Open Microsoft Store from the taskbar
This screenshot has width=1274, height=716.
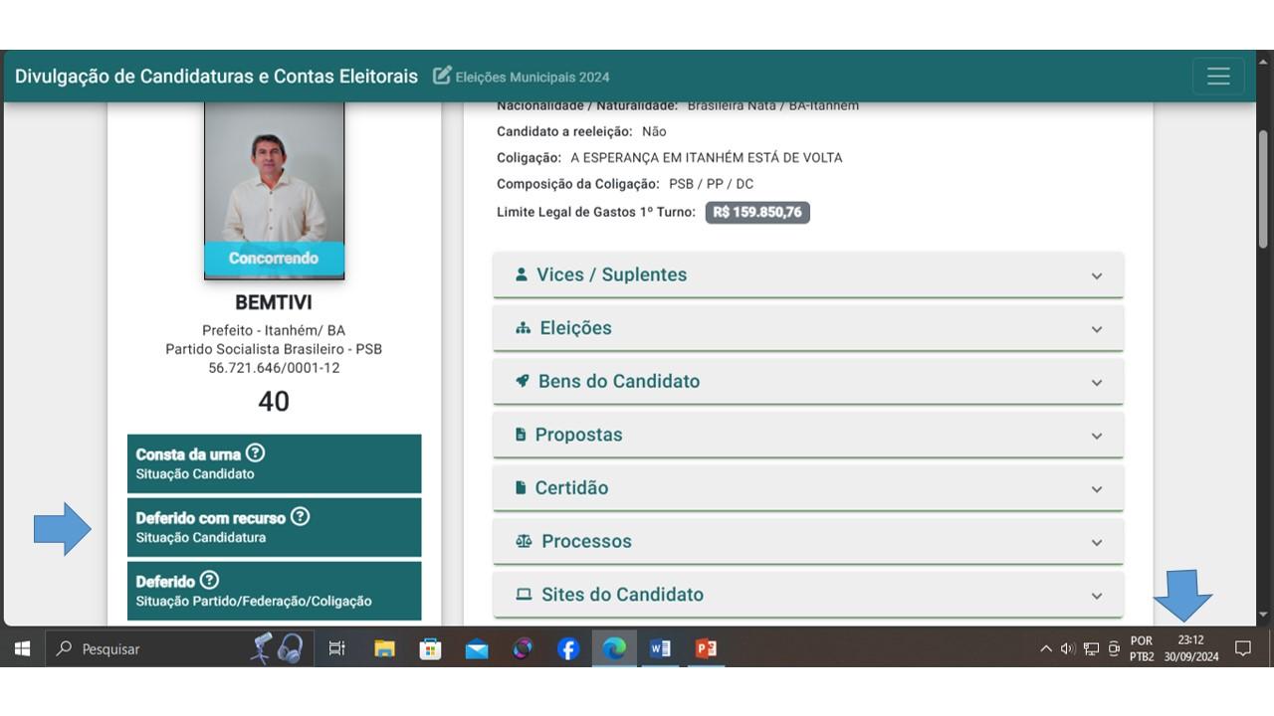(x=430, y=648)
